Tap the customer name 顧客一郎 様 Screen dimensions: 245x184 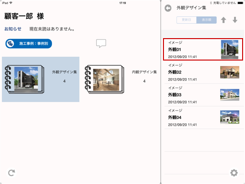point(24,16)
